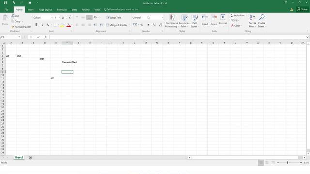Viewport: 310px width, 174px height.
Task: Open the Find & Select magnifier
Action: [262, 21]
